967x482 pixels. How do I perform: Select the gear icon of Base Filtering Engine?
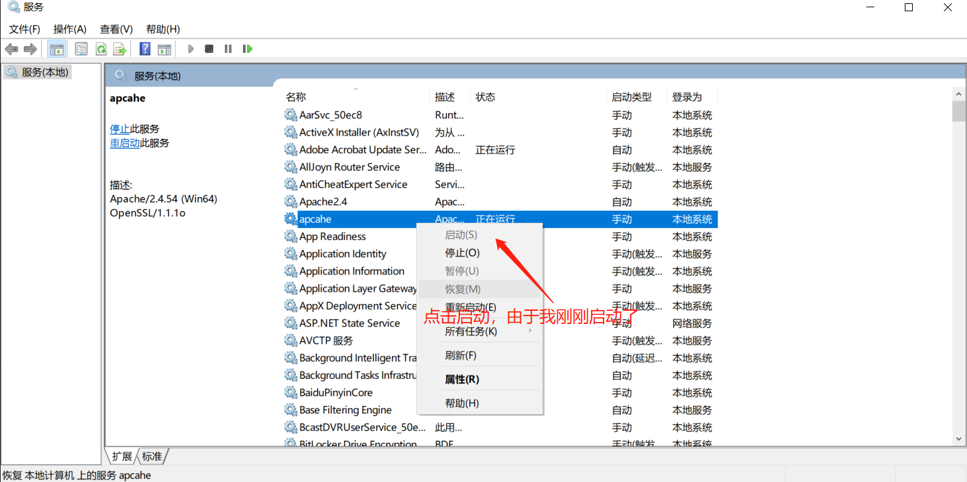(x=291, y=410)
